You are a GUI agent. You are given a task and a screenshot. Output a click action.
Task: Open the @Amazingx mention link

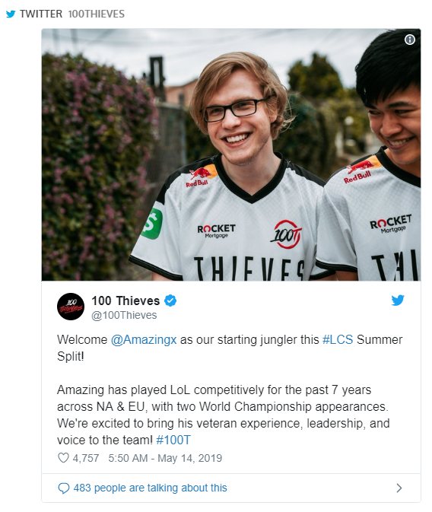click(144, 339)
